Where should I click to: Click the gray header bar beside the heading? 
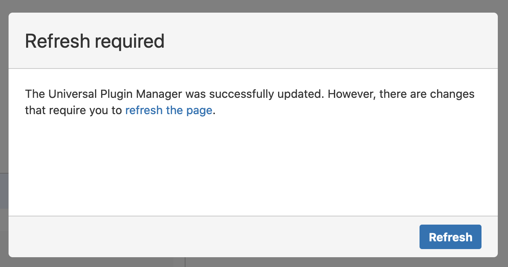point(326,41)
